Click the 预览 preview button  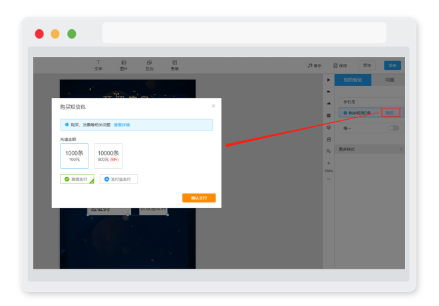pyautogui.click(x=366, y=65)
